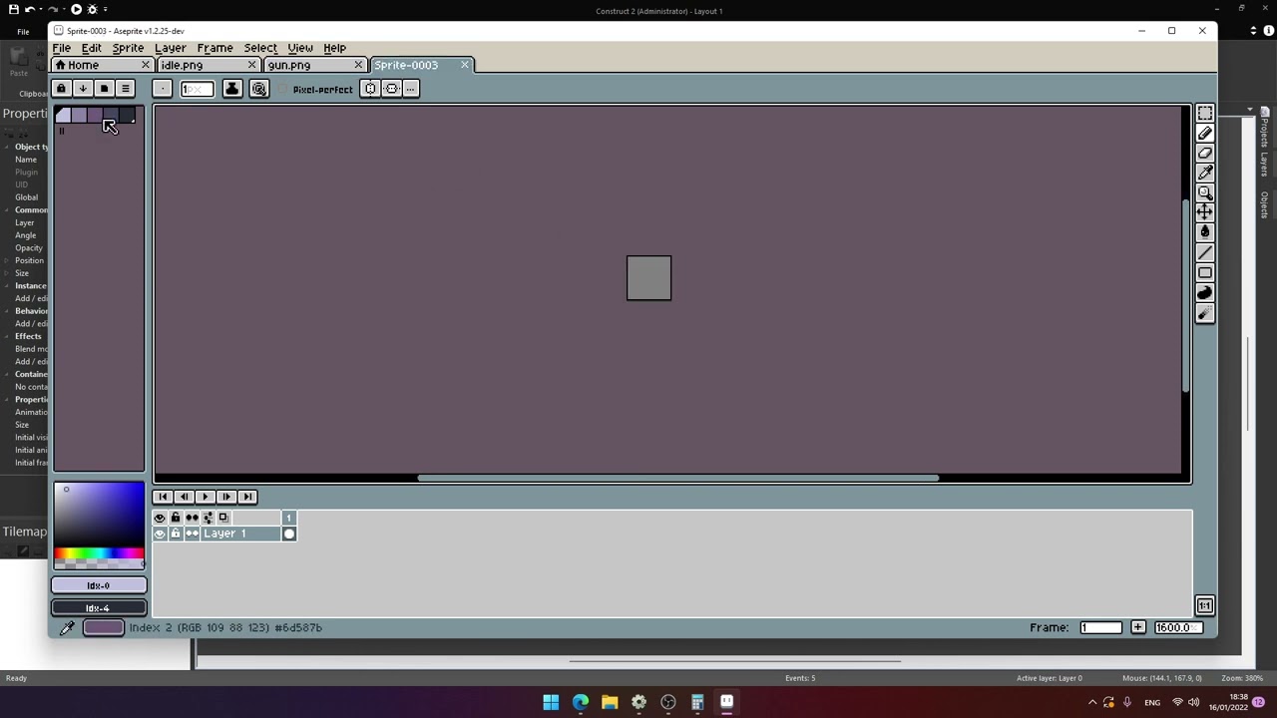Open the Select menu
Image resolution: width=1277 pixels, height=718 pixels.
260,48
